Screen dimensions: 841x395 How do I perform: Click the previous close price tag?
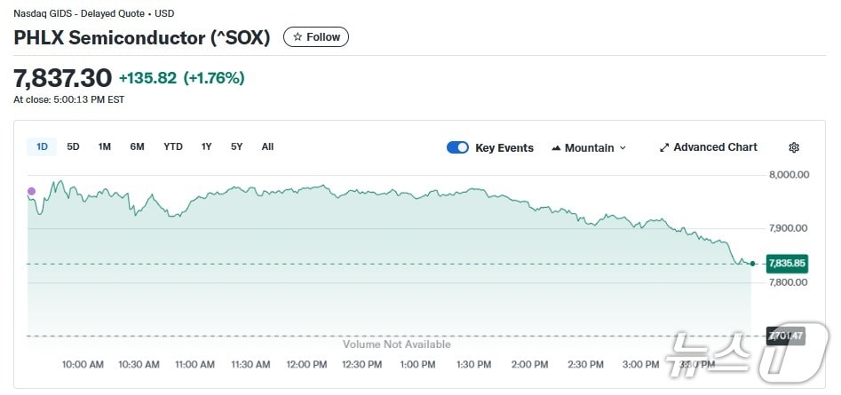(x=786, y=336)
